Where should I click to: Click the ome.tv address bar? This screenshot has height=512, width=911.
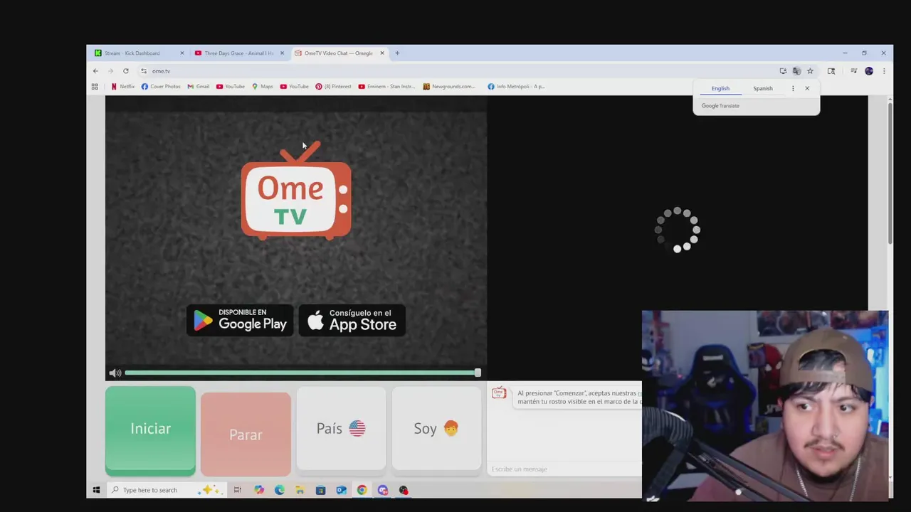pyautogui.click(x=455, y=71)
